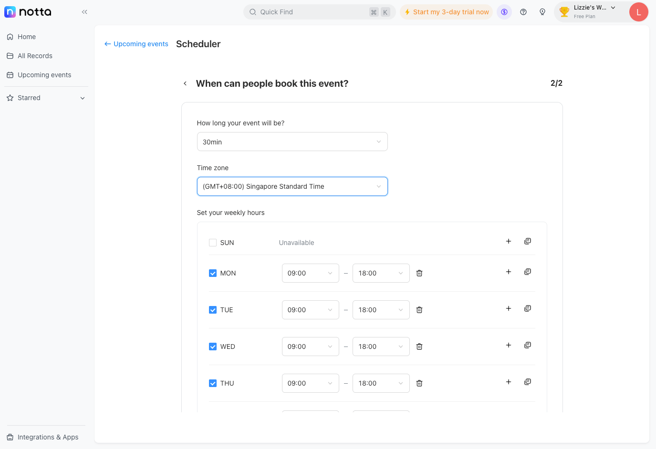Open the help question mark icon
This screenshot has width=656, height=449.
coord(523,12)
